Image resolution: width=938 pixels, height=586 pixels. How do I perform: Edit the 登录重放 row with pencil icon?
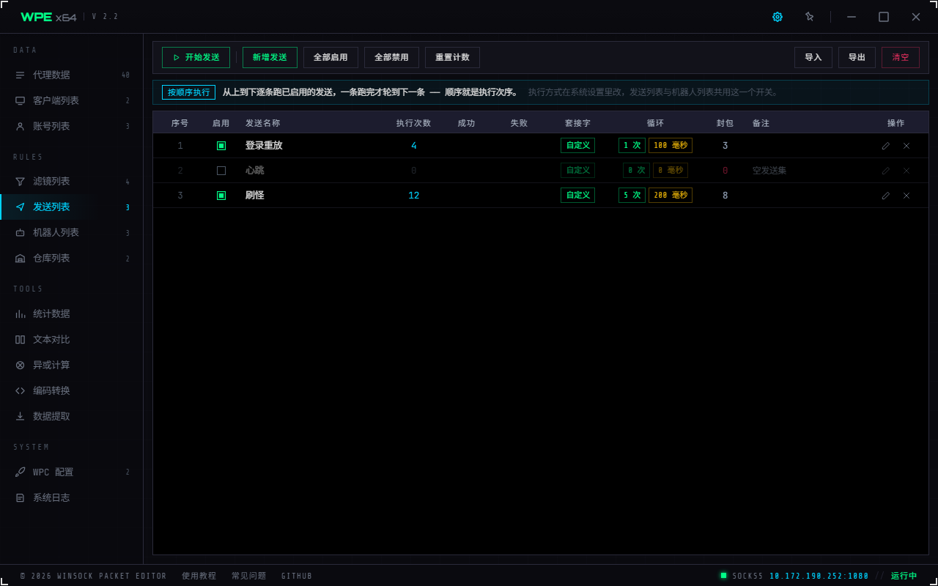(886, 146)
